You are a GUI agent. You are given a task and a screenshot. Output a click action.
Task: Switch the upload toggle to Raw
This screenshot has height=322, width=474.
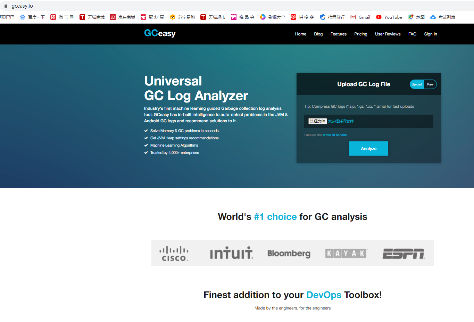pyautogui.click(x=430, y=84)
